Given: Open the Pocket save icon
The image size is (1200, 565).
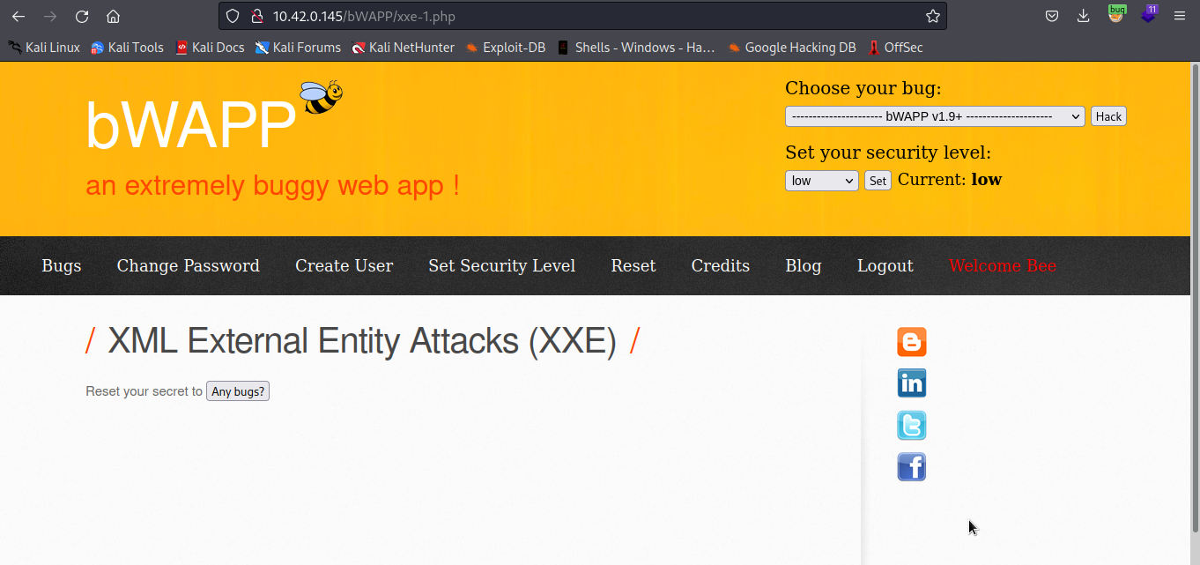Looking at the screenshot, I should tap(1051, 16).
